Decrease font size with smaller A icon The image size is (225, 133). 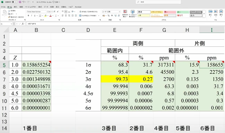pos(58,12)
